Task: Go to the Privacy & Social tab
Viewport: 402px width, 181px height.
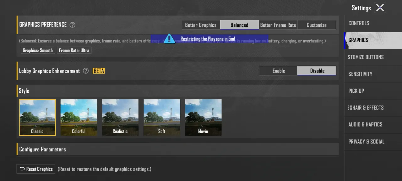Action: pos(373,142)
